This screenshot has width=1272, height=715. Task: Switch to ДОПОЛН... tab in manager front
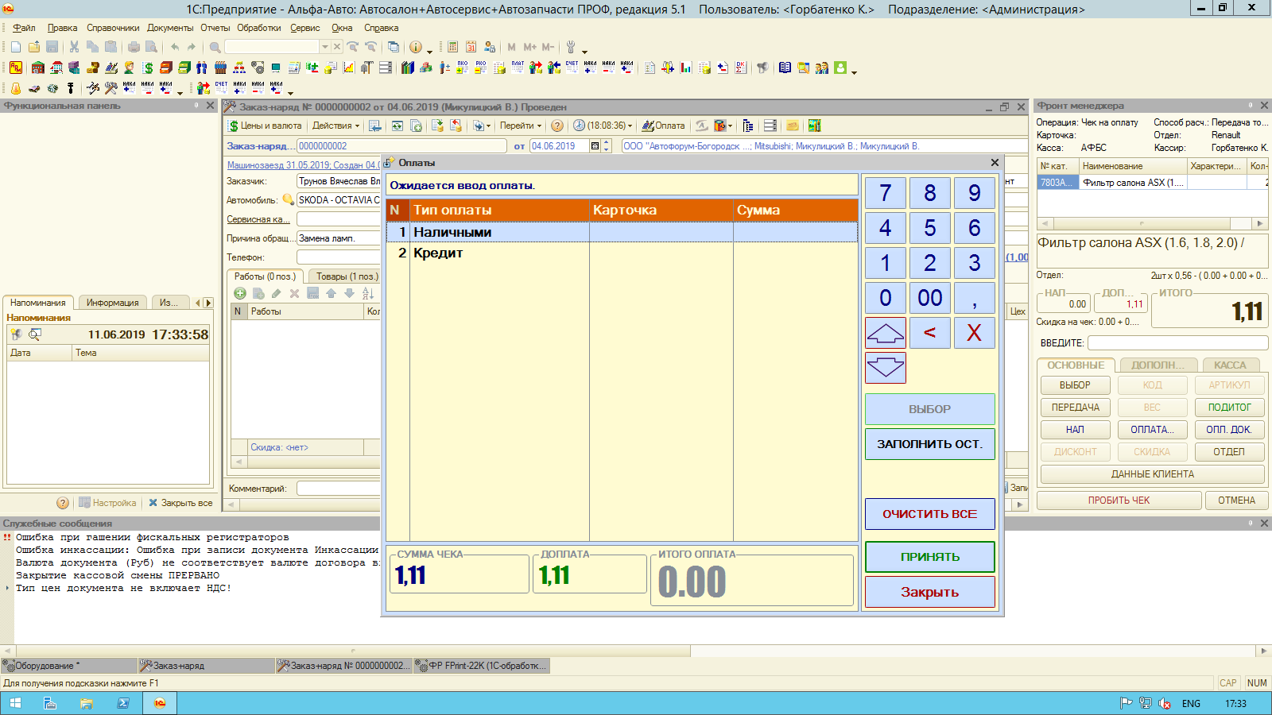pos(1158,365)
